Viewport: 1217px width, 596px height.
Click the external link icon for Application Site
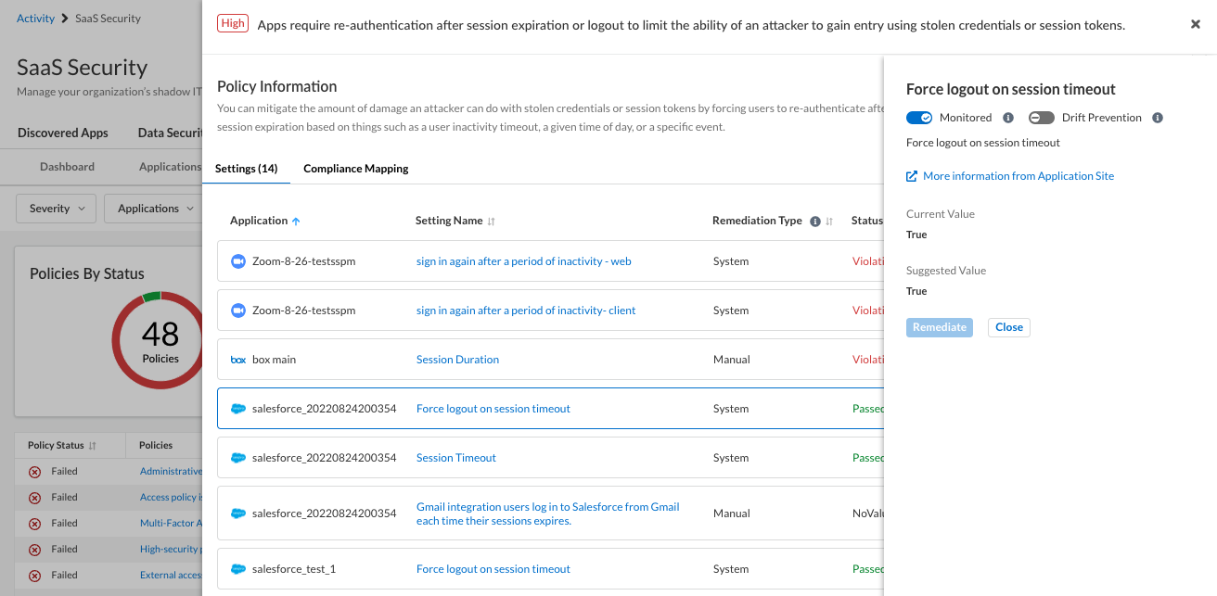pos(912,176)
